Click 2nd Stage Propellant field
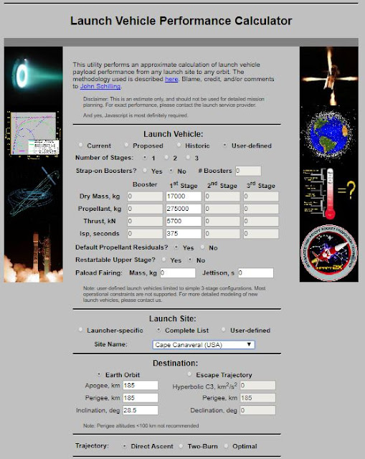Viewport: 365px width, 459px height. tap(222, 209)
